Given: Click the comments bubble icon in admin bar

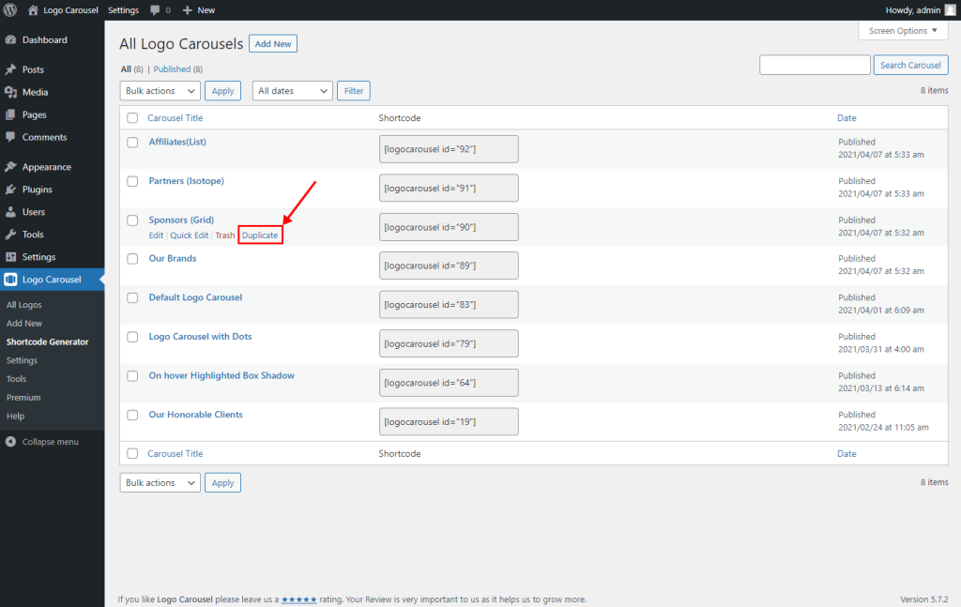Looking at the screenshot, I should pos(156,10).
